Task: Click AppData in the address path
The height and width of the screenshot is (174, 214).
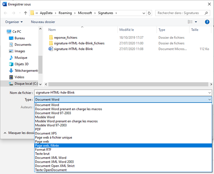Action: (x=46, y=13)
